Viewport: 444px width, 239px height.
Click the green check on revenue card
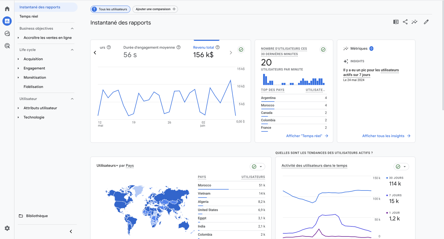tap(241, 50)
